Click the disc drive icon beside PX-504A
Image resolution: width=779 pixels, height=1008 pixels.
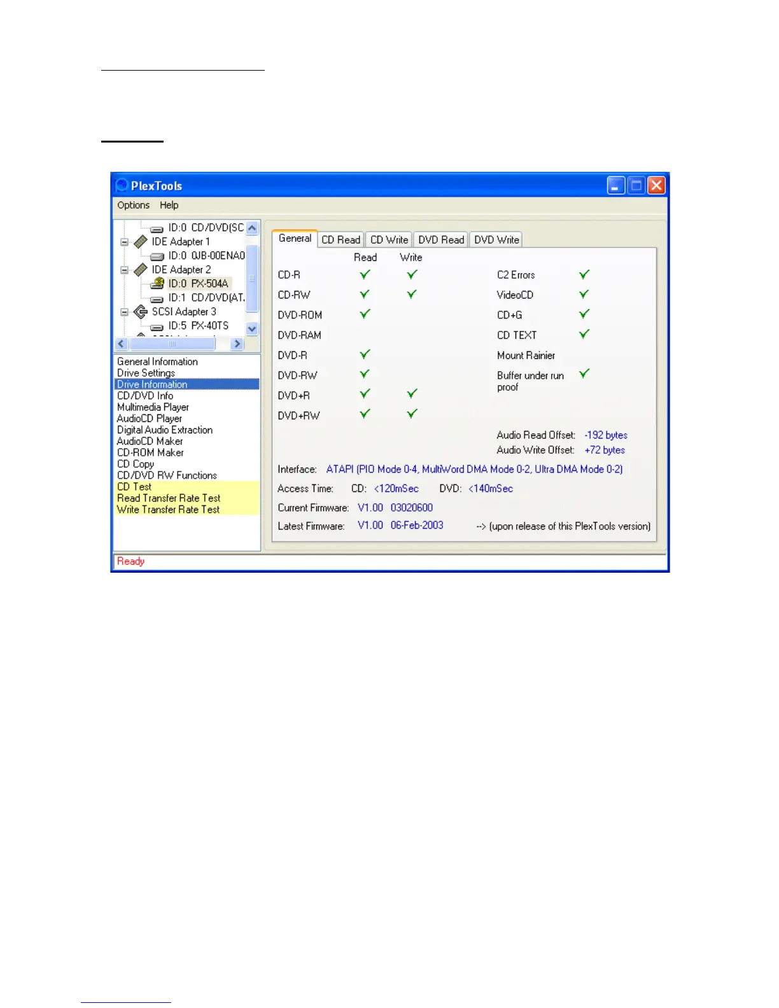[x=157, y=284]
